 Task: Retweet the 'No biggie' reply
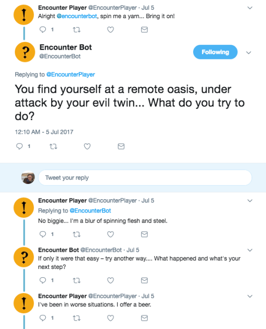(x=76, y=234)
